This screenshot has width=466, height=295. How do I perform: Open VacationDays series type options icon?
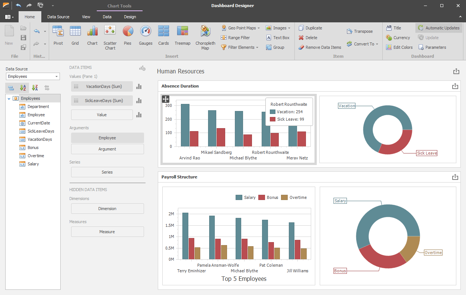(x=139, y=86)
